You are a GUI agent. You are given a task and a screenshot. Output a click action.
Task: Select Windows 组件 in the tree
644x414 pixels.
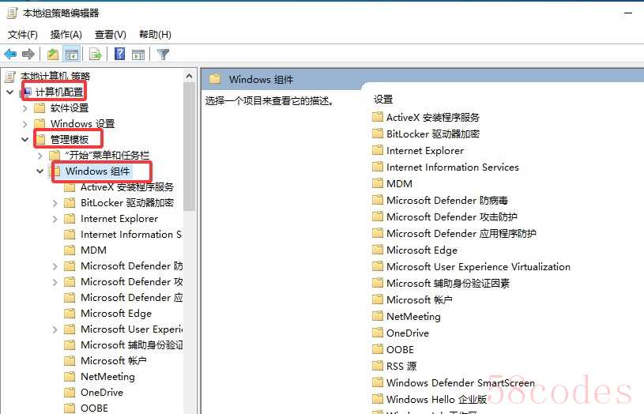pos(98,171)
